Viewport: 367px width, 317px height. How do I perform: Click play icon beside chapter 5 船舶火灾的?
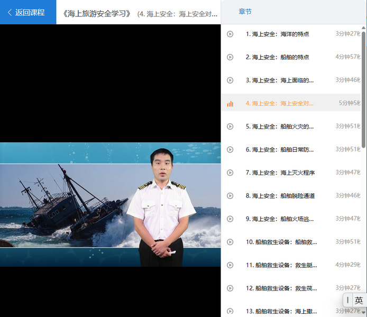tap(230, 126)
